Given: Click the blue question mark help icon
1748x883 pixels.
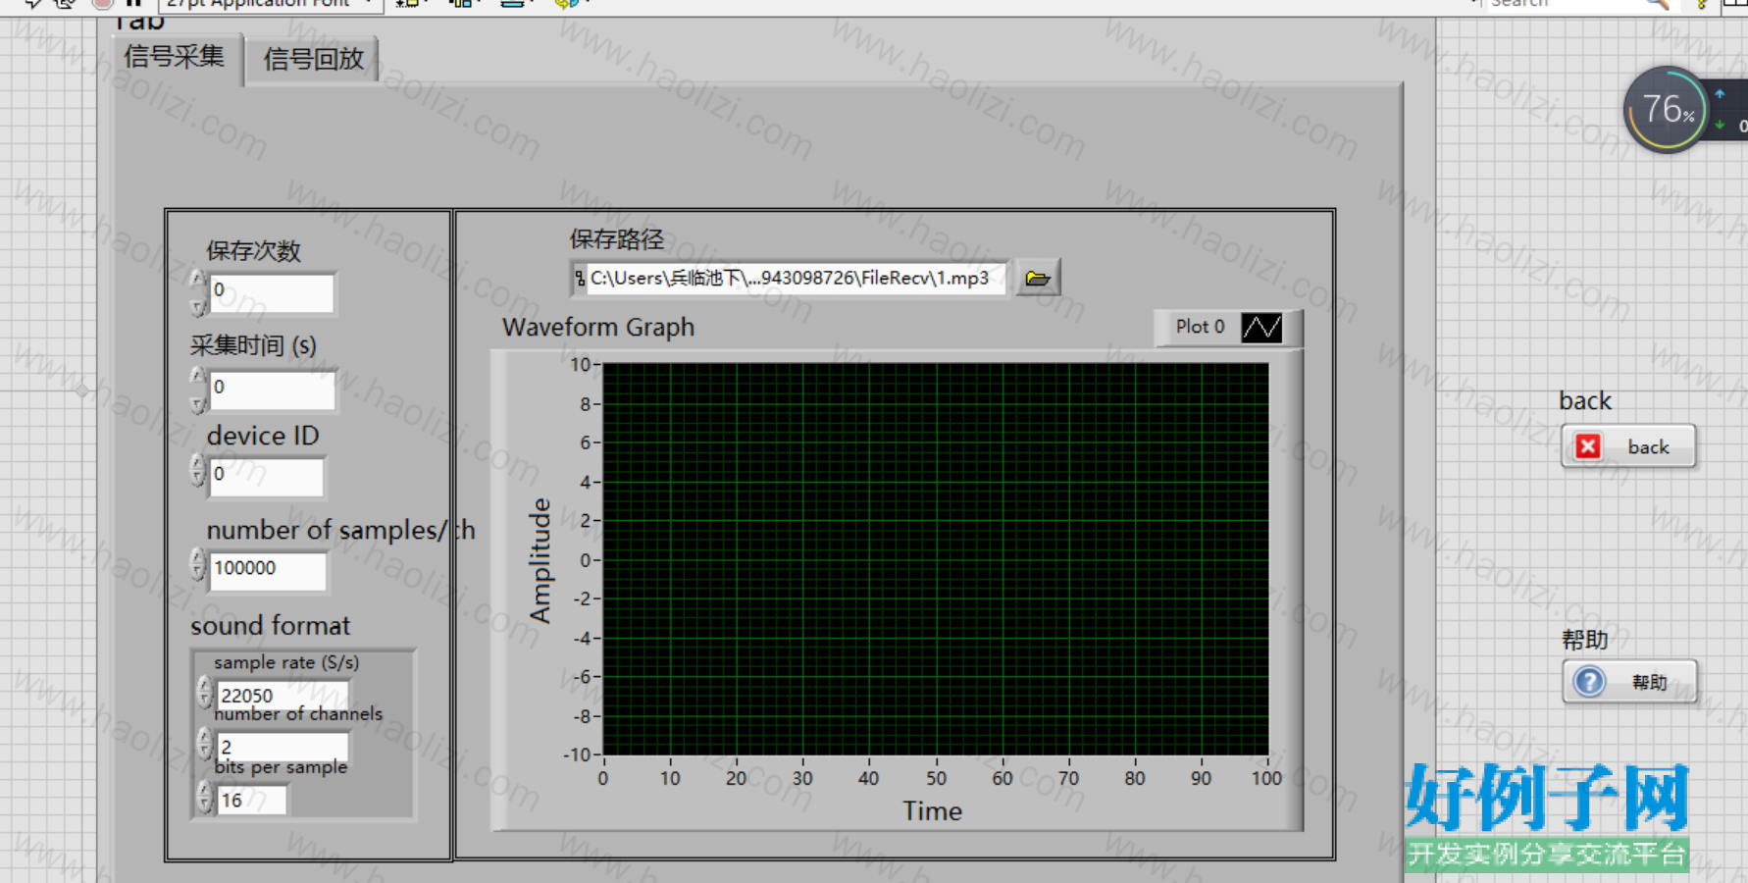Looking at the screenshot, I should pos(1589,681).
